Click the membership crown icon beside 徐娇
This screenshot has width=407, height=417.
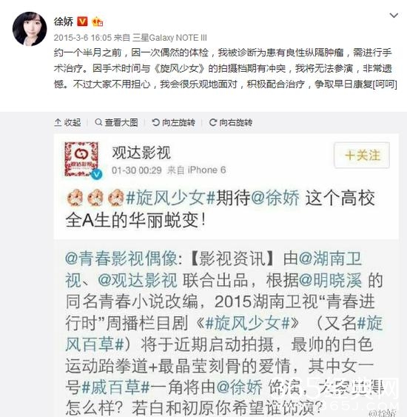97,21
